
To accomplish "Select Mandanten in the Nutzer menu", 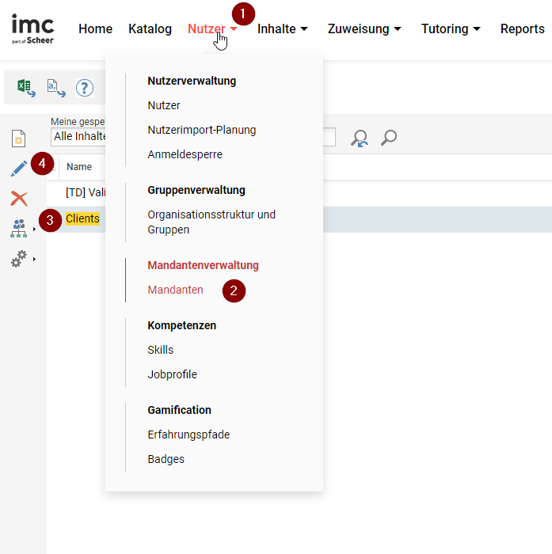I will coord(175,290).
